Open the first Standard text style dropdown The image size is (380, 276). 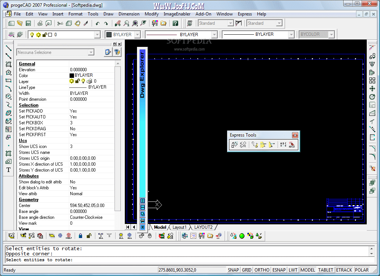(231, 23)
